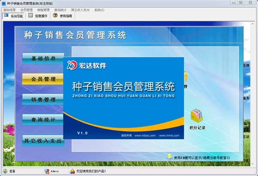The height and width of the screenshot is (176, 258).
Task: Select the 基础信息 navigation button
Action: pyautogui.click(x=43, y=59)
